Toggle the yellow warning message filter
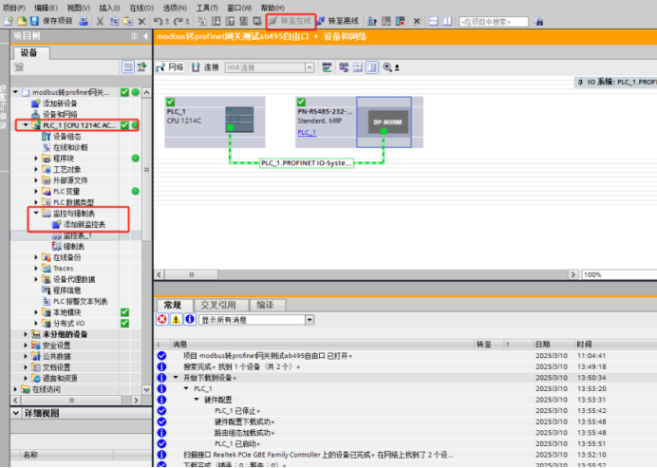 coord(176,320)
